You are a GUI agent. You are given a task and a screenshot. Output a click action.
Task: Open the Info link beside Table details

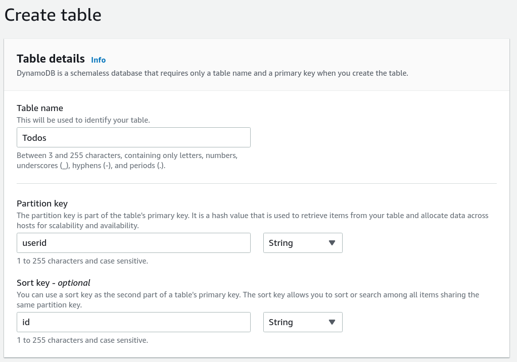(98, 60)
